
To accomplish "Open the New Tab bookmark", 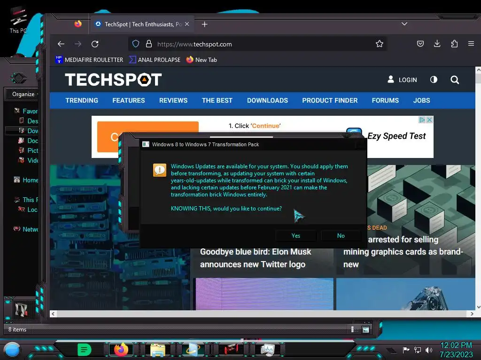I will (x=202, y=60).
